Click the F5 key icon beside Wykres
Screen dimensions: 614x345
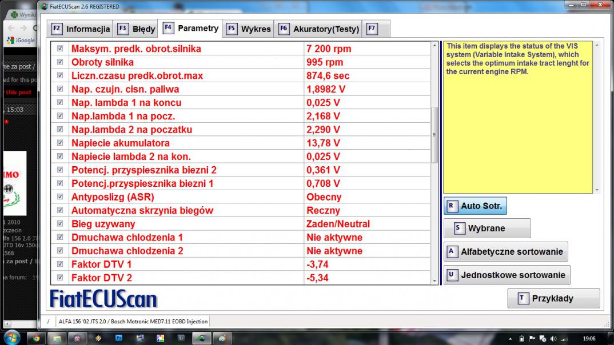click(x=232, y=29)
